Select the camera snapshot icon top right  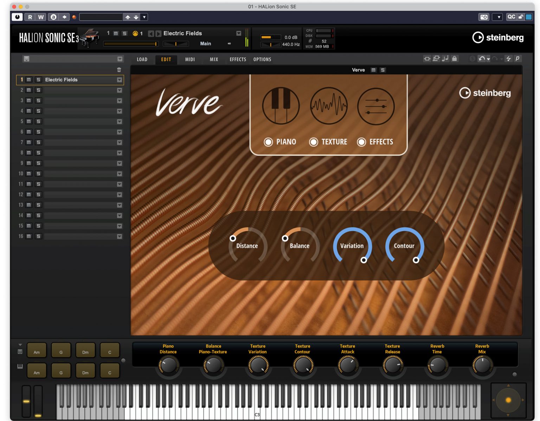[x=484, y=17]
